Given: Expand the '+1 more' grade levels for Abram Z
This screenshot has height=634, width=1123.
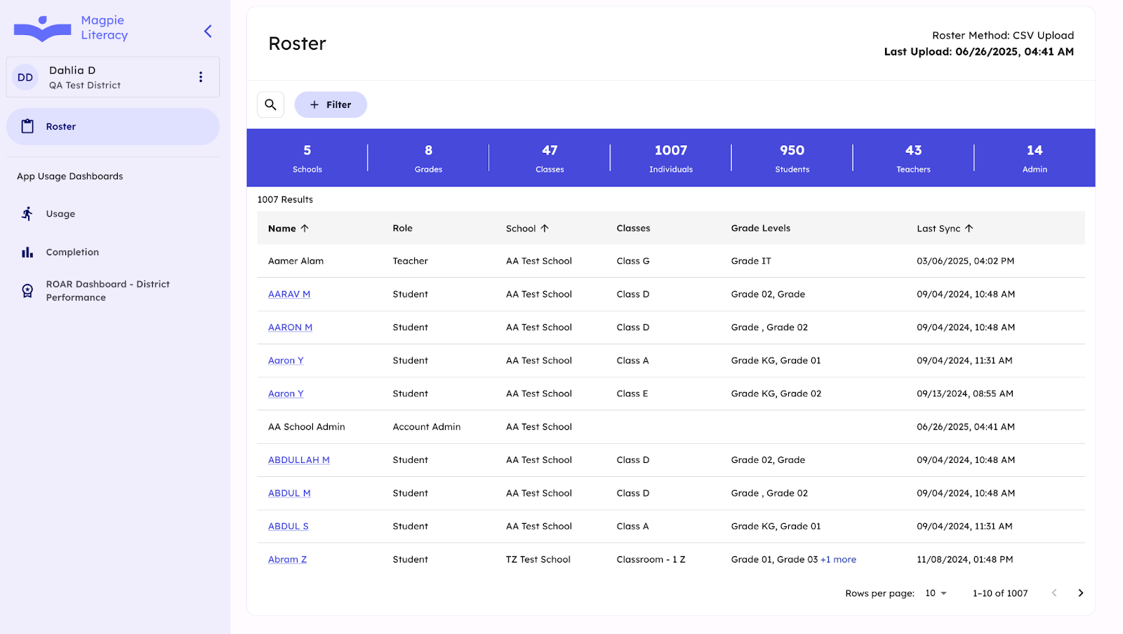Looking at the screenshot, I should point(838,560).
